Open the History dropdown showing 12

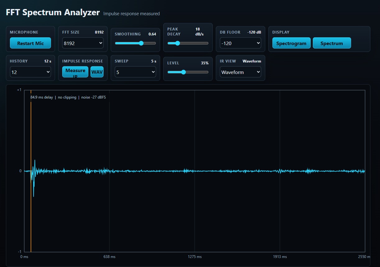click(30, 72)
